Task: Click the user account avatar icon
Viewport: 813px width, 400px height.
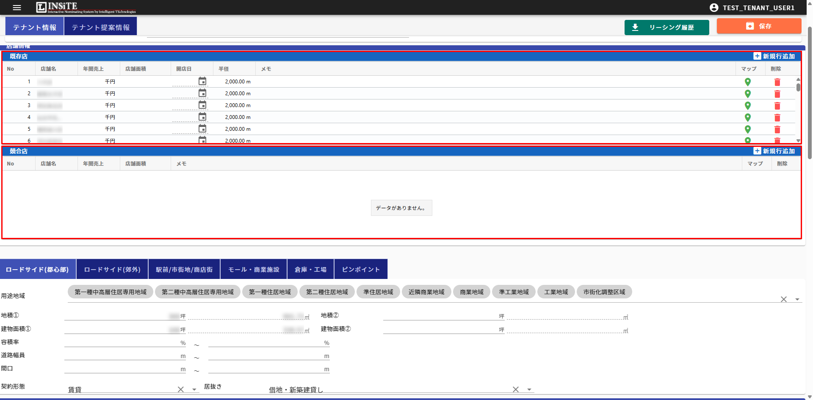Action: click(x=714, y=8)
